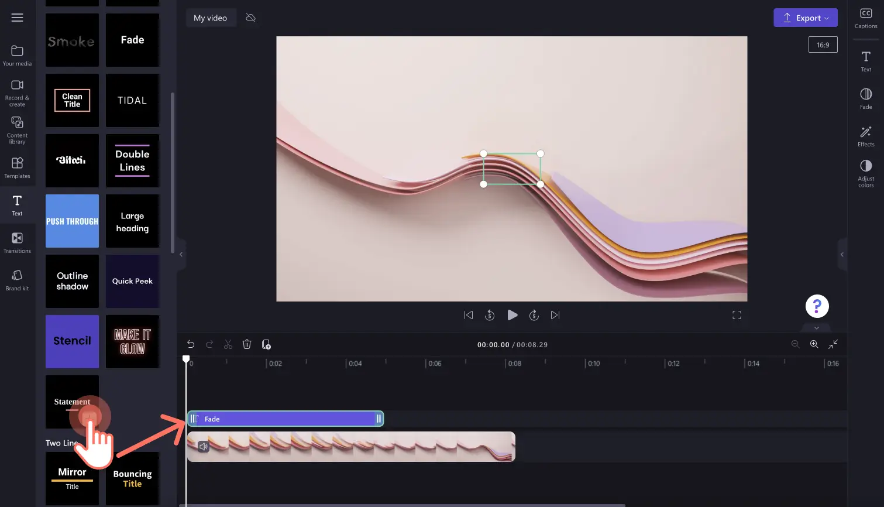
Task: Choose the Quick Peek text style
Action: click(132, 281)
